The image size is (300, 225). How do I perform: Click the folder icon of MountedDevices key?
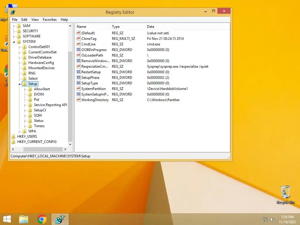(x=25, y=68)
